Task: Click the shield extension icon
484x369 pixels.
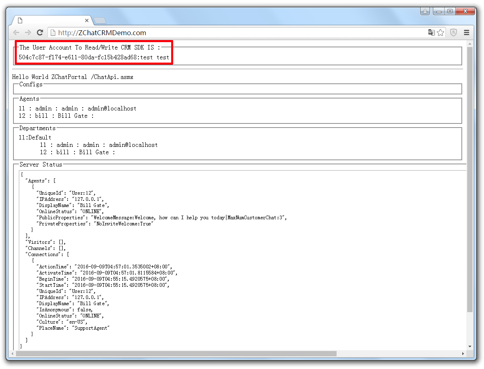Action: tap(453, 32)
